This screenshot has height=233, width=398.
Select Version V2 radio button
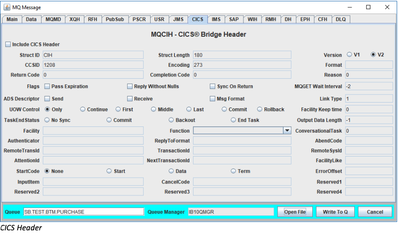point(373,55)
